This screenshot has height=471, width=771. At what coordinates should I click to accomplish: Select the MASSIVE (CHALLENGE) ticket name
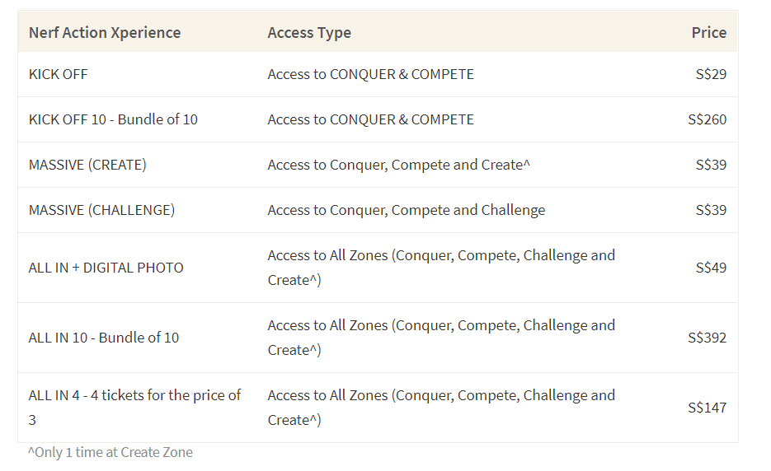(101, 210)
